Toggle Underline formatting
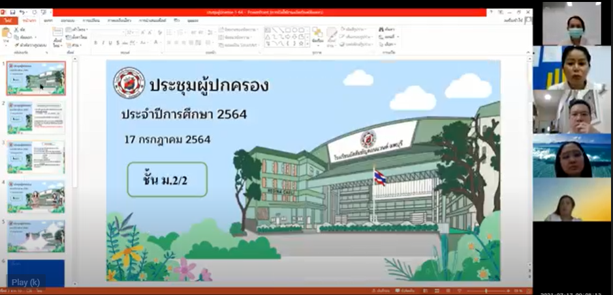613x295 pixels. [110, 42]
